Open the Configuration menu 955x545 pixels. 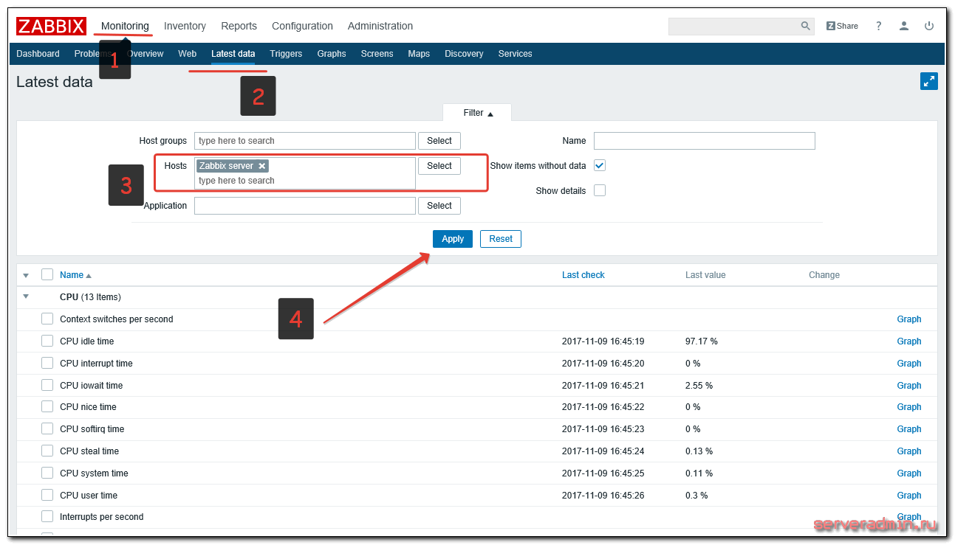click(x=302, y=26)
